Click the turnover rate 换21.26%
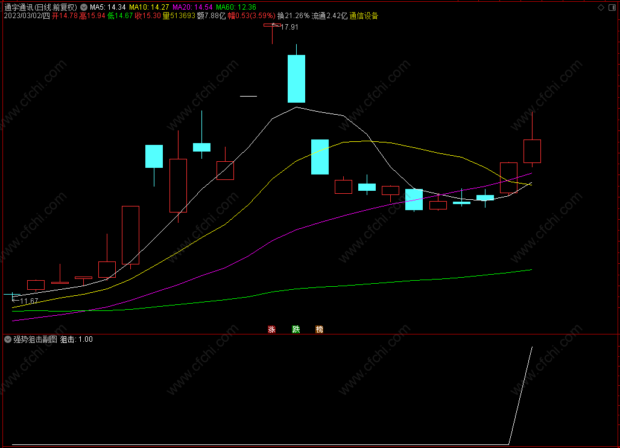This screenshot has width=620, height=448. point(293,16)
